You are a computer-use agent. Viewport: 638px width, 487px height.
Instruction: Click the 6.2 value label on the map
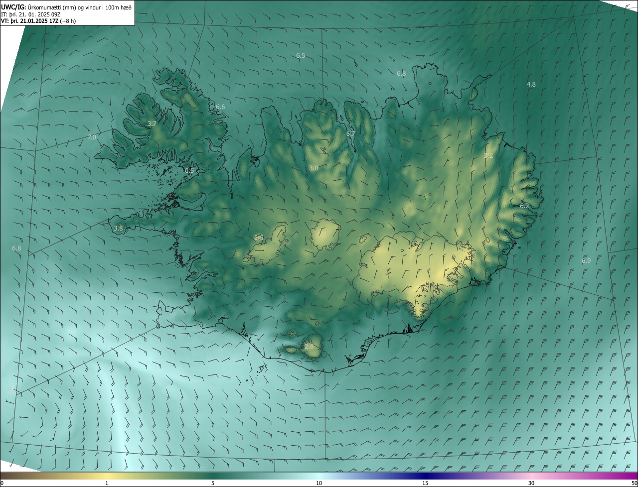tap(524, 206)
